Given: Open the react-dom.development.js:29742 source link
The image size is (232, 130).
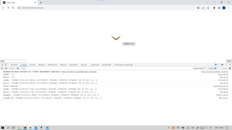Looking at the screenshot, I should click(x=215, y=72).
